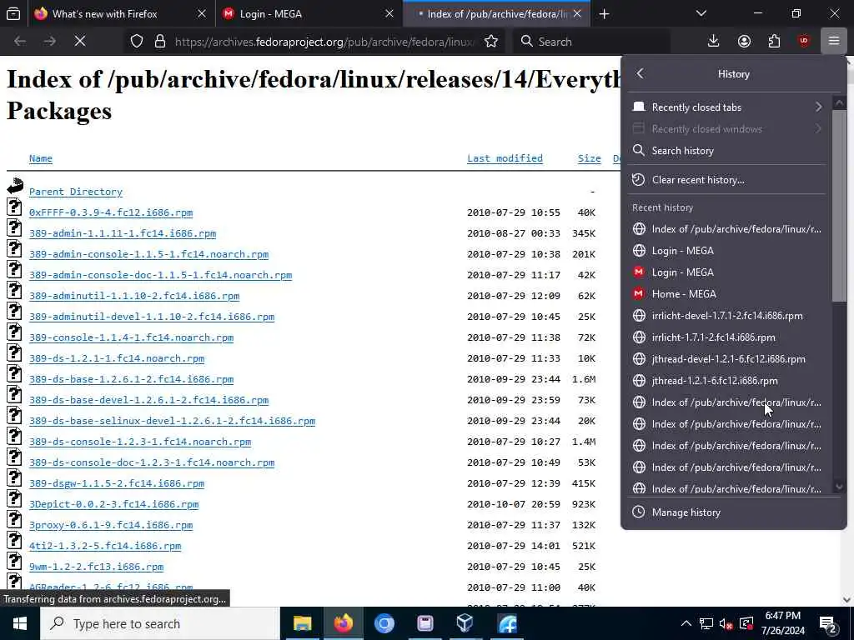The image size is (854, 640).
Task: Open 389-console-1.1.4-1.fc14.noarch.rpm link
Action: pyautogui.click(x=131, y=337)
